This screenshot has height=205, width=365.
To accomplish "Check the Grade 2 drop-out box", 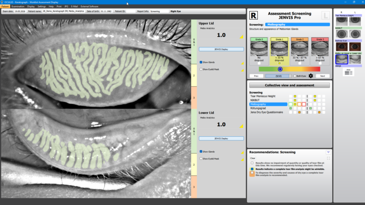I will (300, 63).
